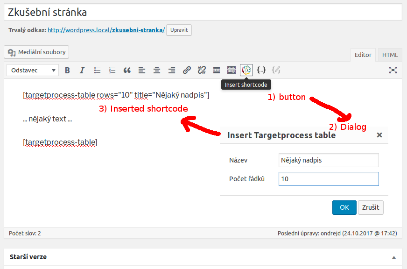This screenshot has width=407, height=269.
Task: Click the "Počet slov: 2" status text
Action: [25, 233]
